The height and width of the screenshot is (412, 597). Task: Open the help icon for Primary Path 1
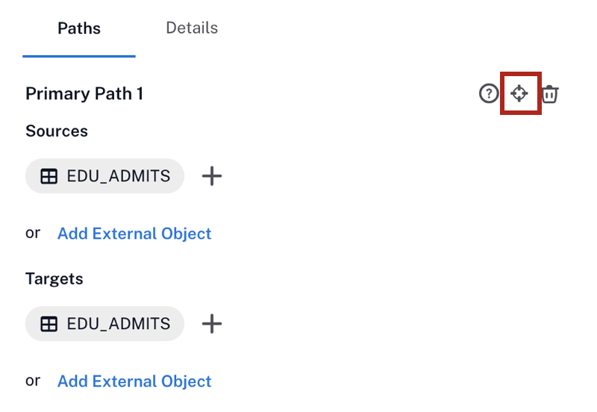coord(489,93)
